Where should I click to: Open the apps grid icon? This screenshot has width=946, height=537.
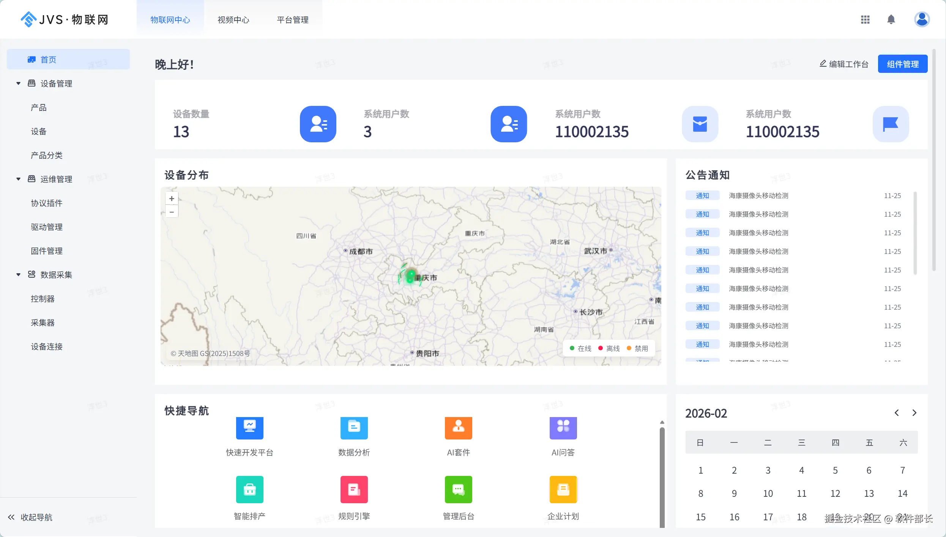(865, 19)
